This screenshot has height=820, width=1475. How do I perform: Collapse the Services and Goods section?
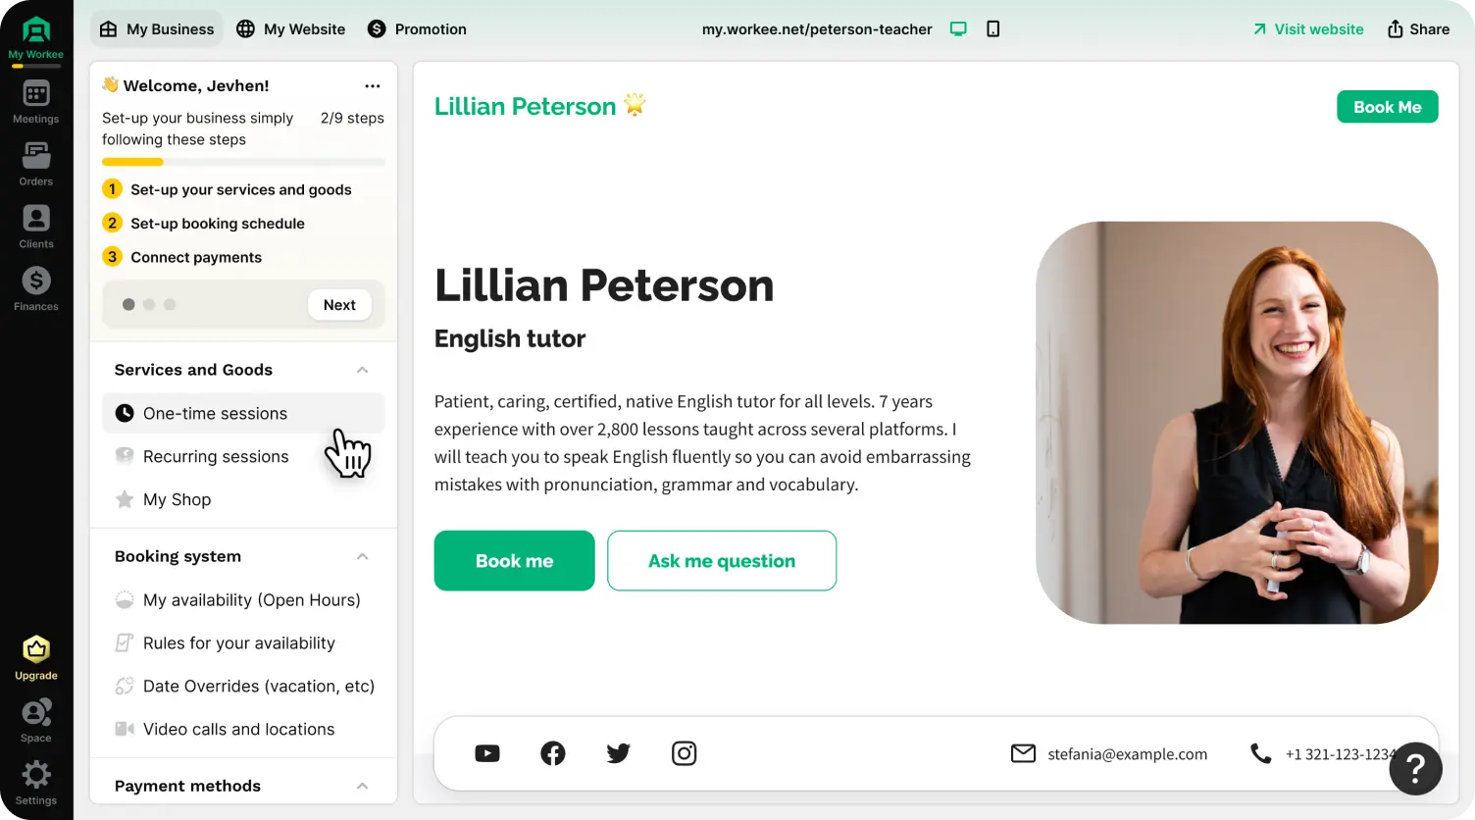(x=362, y=370)
